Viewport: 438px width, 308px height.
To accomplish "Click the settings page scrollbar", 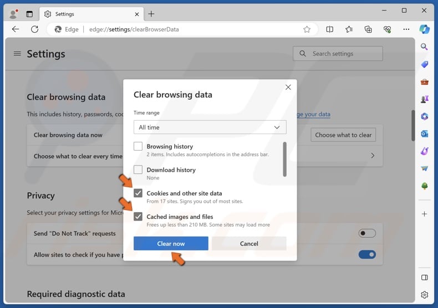I will point(413,126).
